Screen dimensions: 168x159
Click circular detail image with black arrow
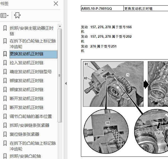click(x=151, y=132)
